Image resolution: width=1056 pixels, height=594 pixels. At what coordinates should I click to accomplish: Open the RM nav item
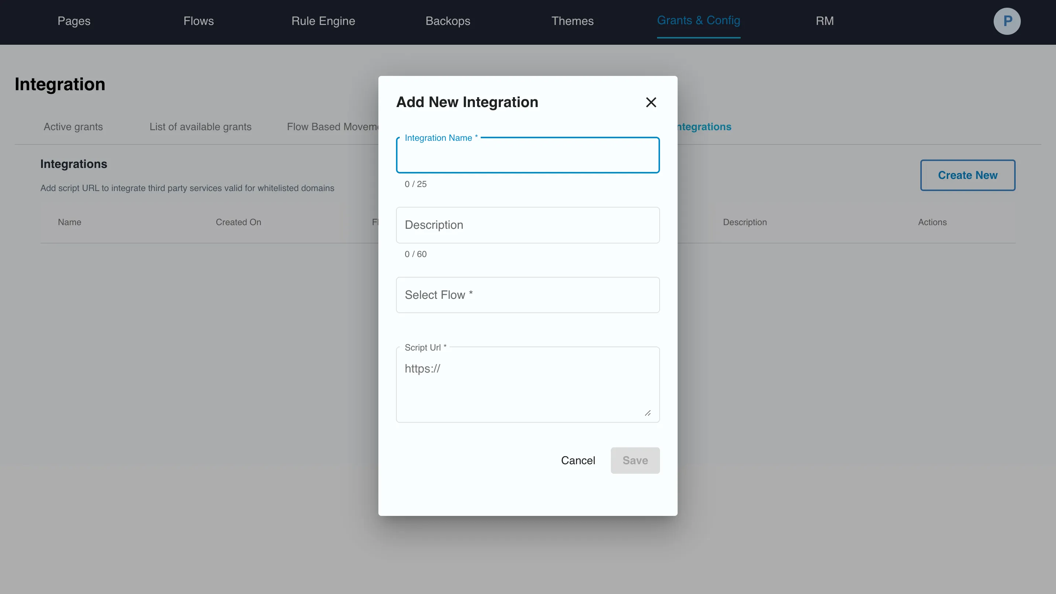[x=824, y=21]
